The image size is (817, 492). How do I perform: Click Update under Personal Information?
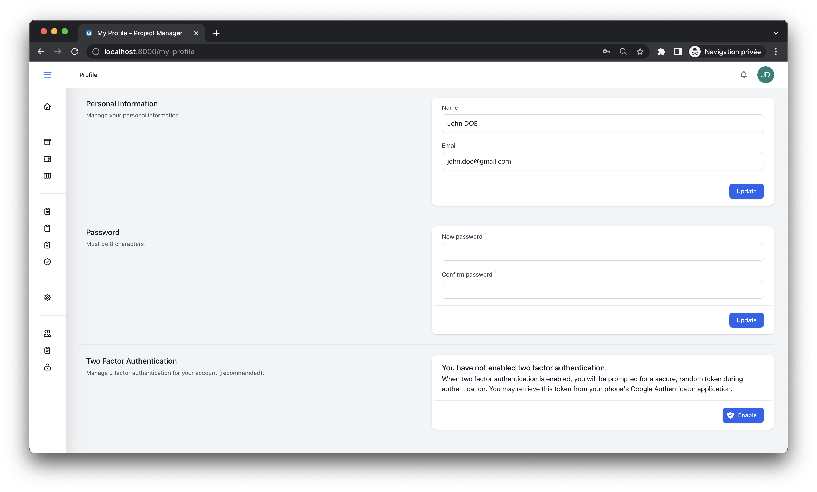click(x=746, y=191)
